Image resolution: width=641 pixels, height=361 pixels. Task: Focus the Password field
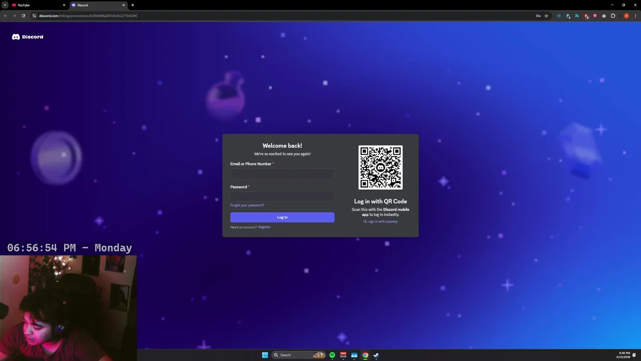[x=282, y=197]
